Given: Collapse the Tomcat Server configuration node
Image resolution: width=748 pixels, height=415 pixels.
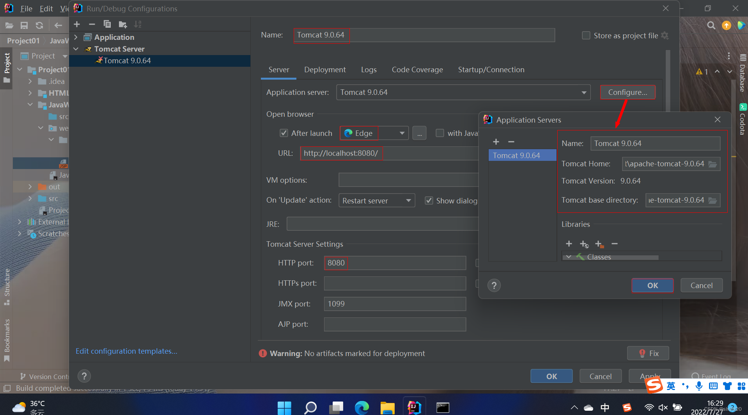Looking at the screenshot, I should (76, 49).
